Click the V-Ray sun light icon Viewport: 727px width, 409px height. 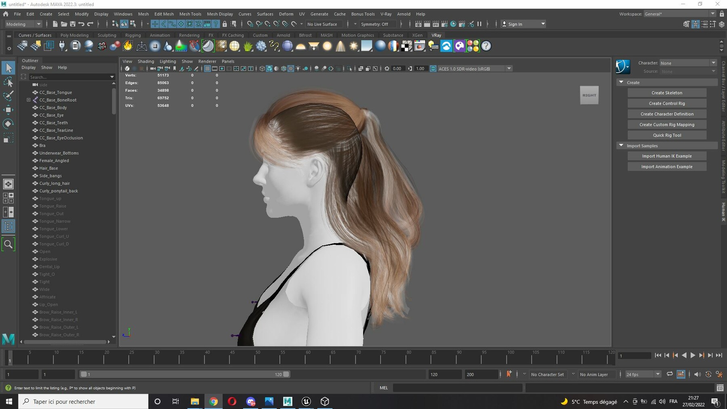pos(354,46)
